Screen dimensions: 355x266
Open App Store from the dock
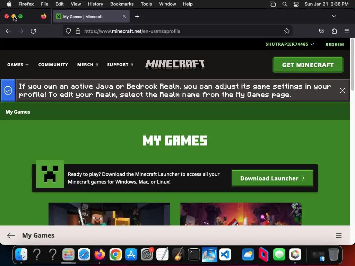[131, 255]
